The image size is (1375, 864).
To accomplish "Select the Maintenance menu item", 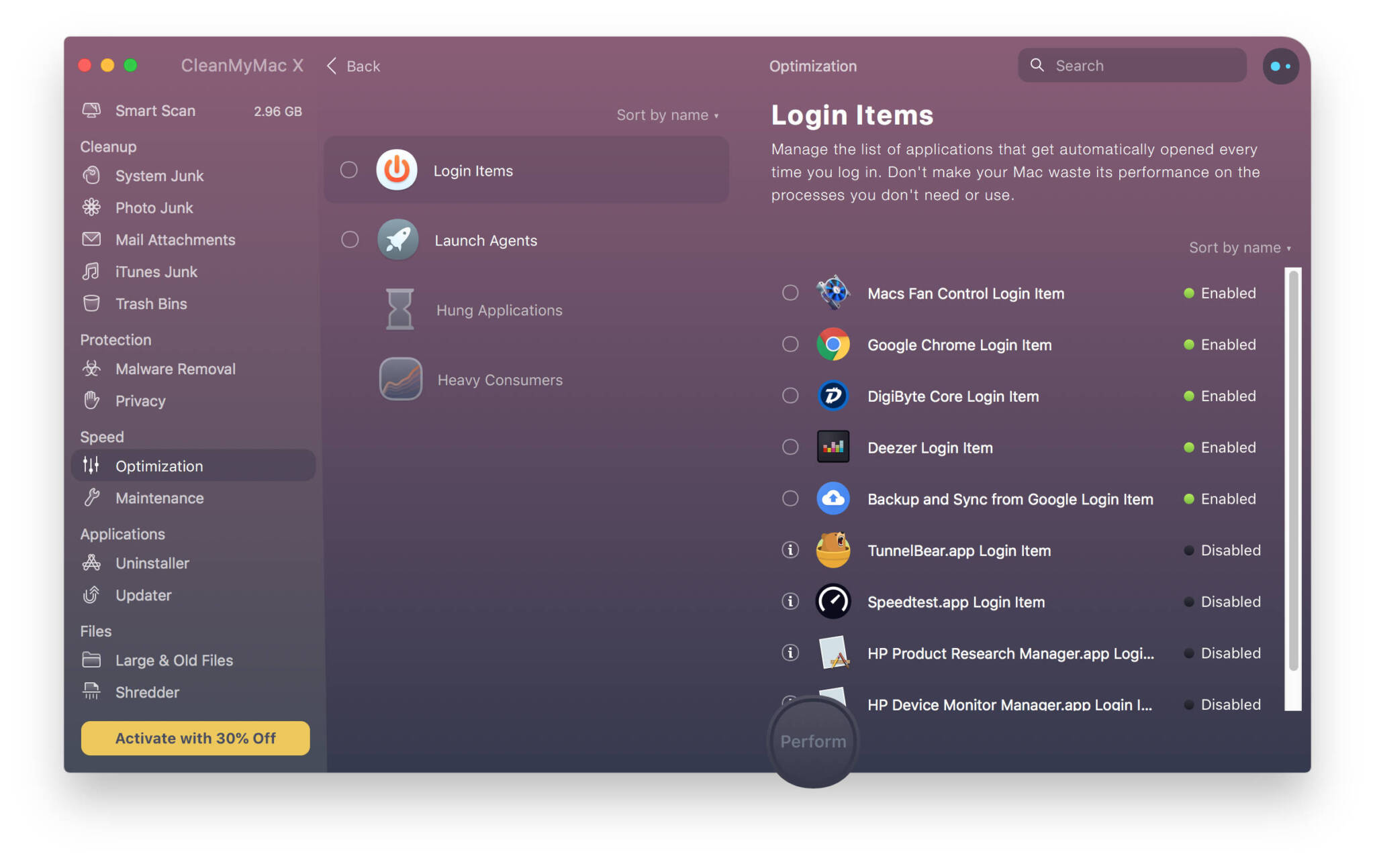I will pos(159,498).
